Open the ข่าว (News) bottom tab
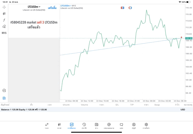193x134 pixels. pos(96,126)
